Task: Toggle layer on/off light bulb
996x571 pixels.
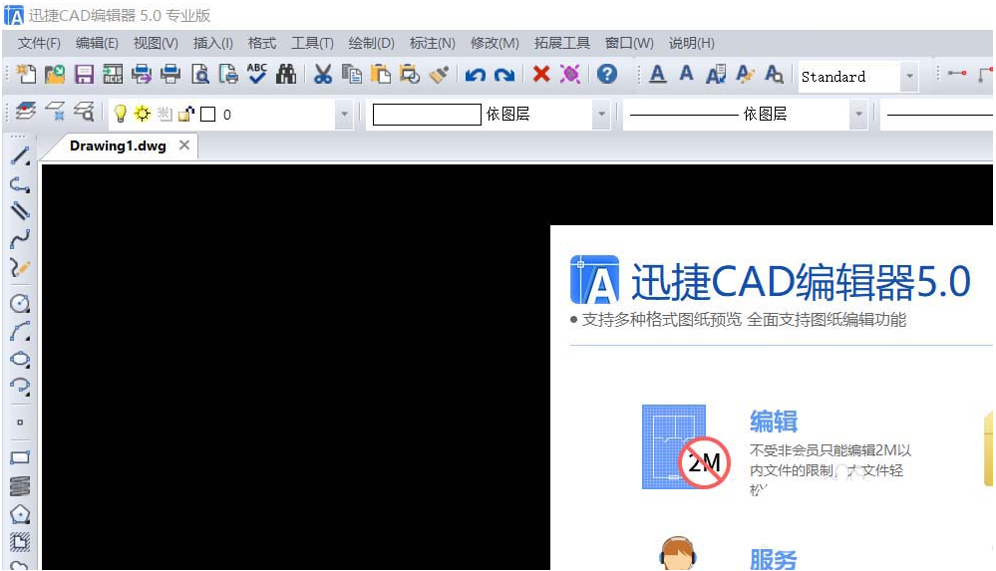Action: tap(120, 114)
